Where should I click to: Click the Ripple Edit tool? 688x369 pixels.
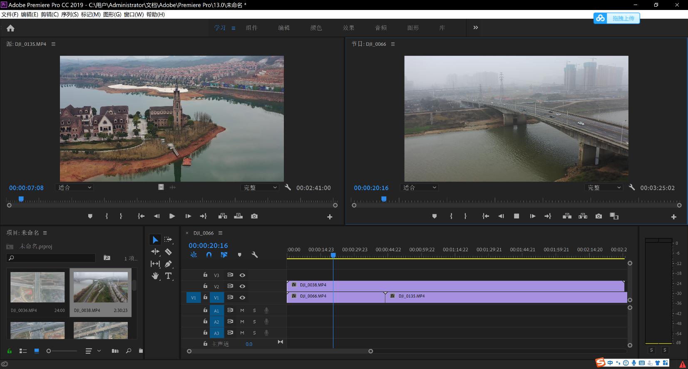pos(155,252)
